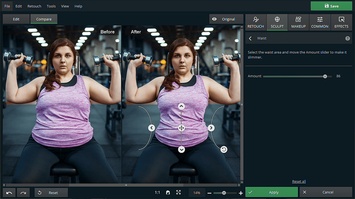The height and width of the screenshot is (199, 355).
Task: Click the undo arrow button
Action: 9,193
